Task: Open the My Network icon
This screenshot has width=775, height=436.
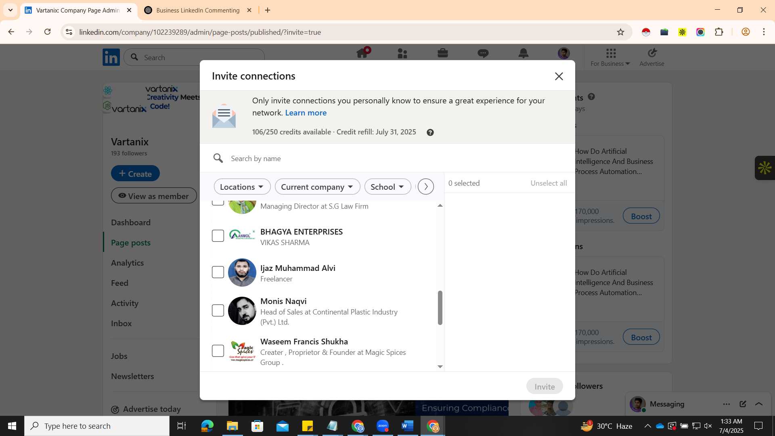Action: click(402, 53)
